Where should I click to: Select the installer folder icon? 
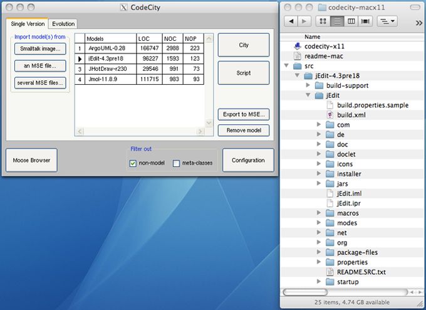tap(330, 174)
